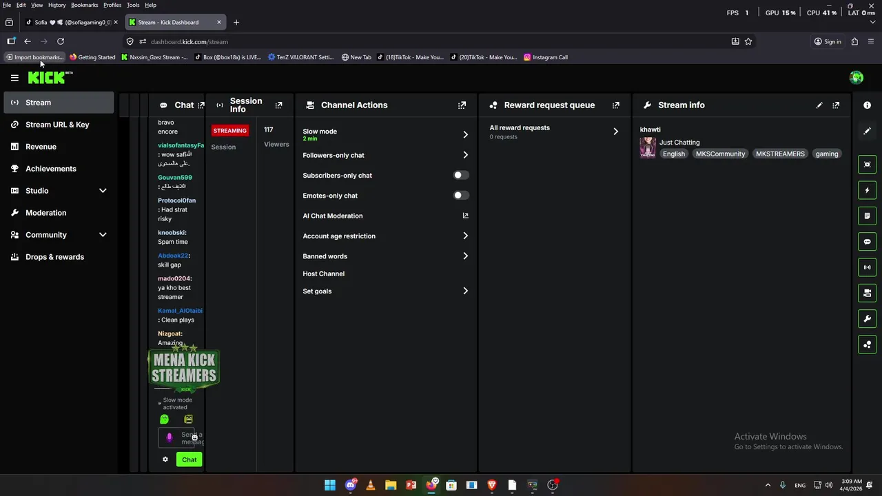Viewport: 882px width, 496px height.
Task: Expand Followers-only chat settings
Action: [x=465, y=155]
